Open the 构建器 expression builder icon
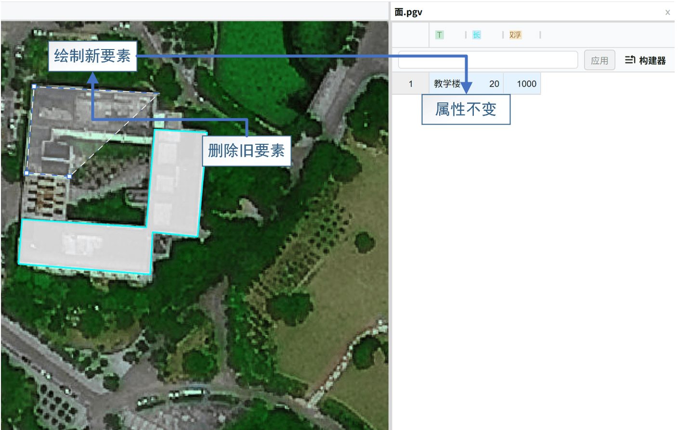This screenshot has width=678, height=430. pyautogui.click(x=631, y=59)
